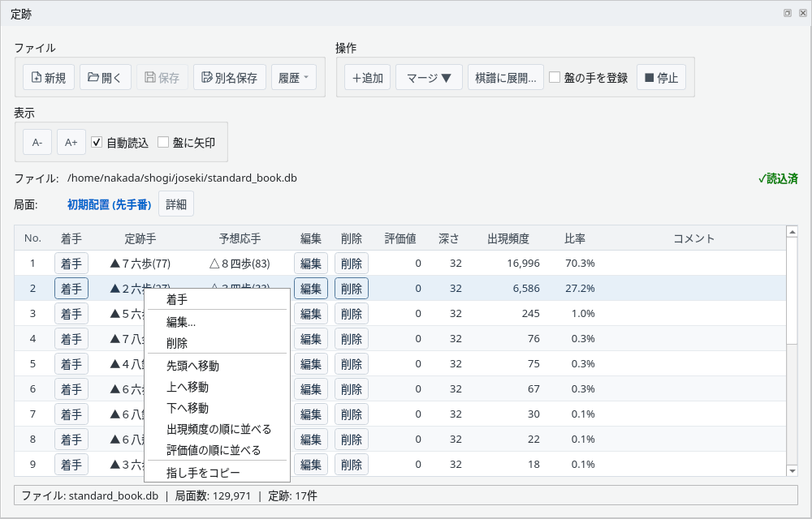Click the 削除 button in row 6
This screenshot has height=519, width=812.
(352, 389)
